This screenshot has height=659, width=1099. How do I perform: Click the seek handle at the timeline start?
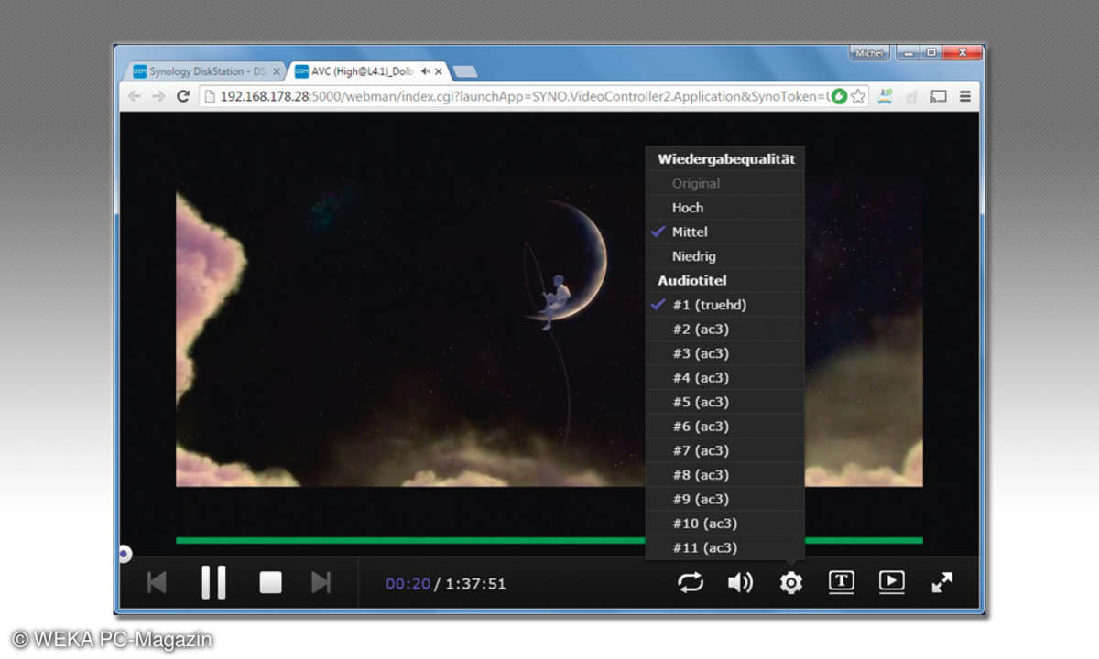(x=125, y=553)
